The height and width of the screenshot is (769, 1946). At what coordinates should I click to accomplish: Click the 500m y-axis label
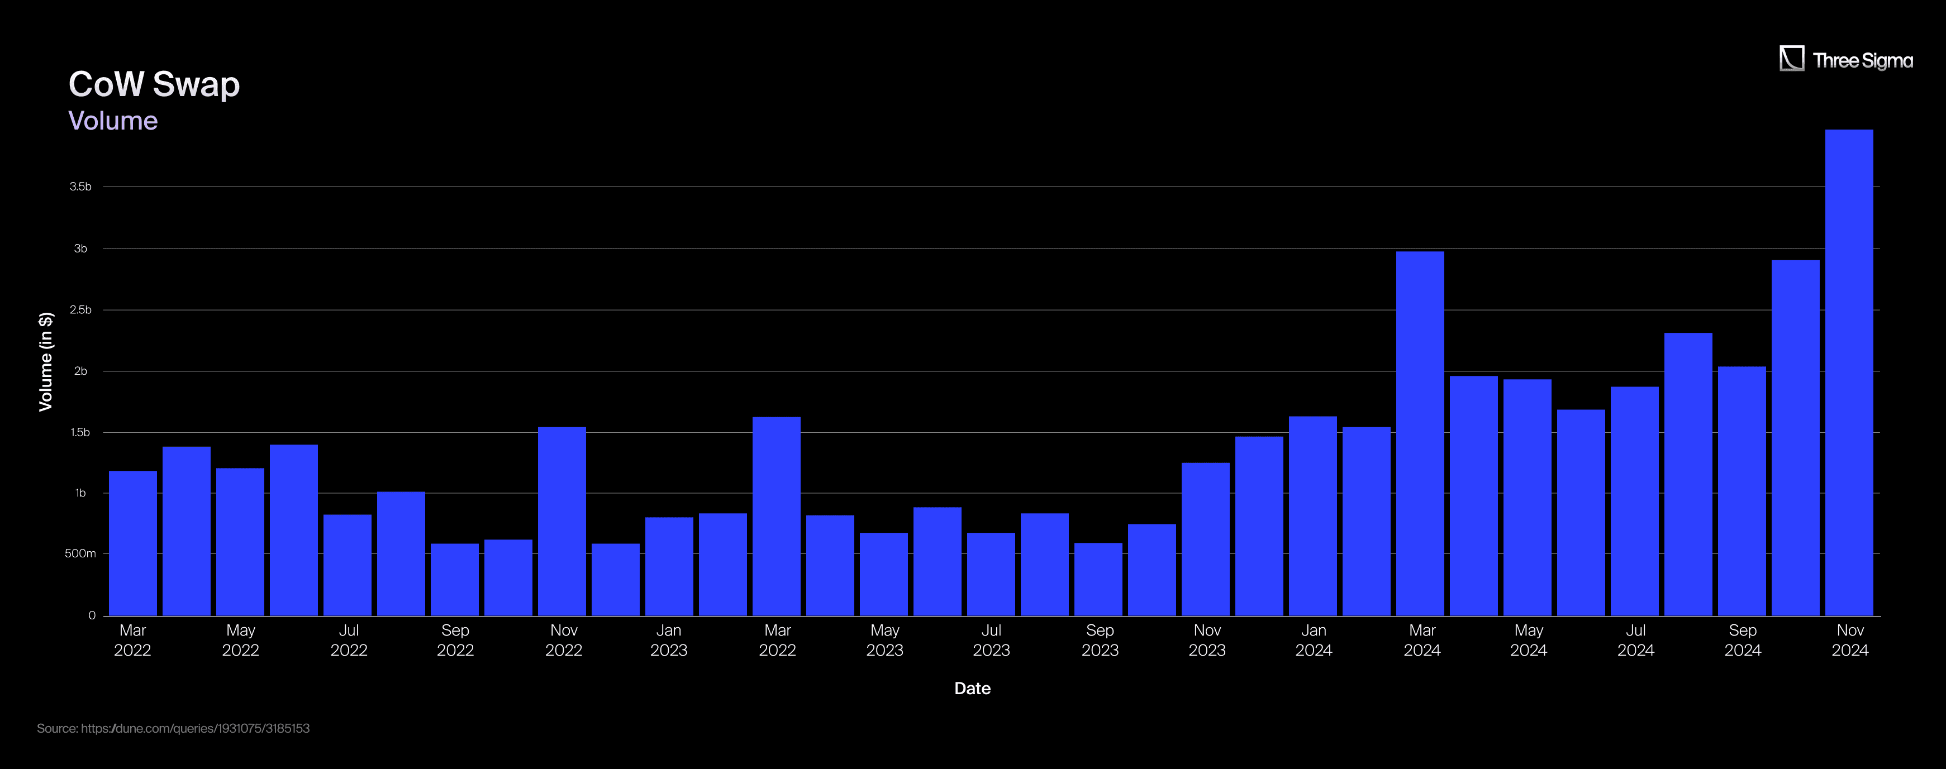[x=80, y=553]
